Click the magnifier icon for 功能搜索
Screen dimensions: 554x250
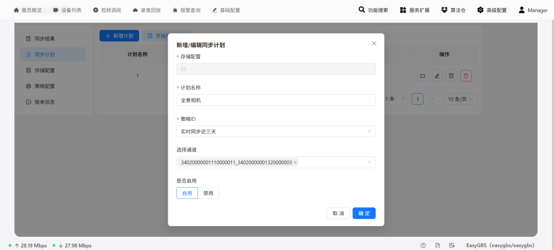[362, 10]
